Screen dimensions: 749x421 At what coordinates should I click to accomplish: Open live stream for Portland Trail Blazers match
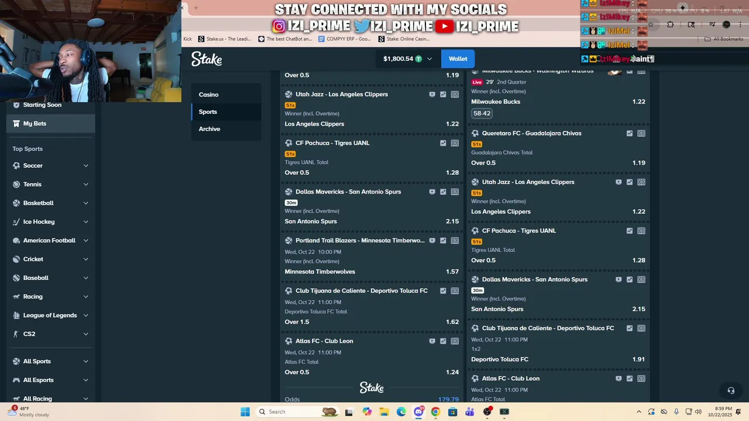tap(432, 240)
